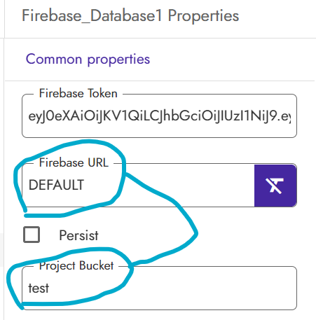Image resolution: width=316 pixels, height=320 pixels.
Task: Click the Persist label text
Action: pyautogui.click(x=78, y=235)
